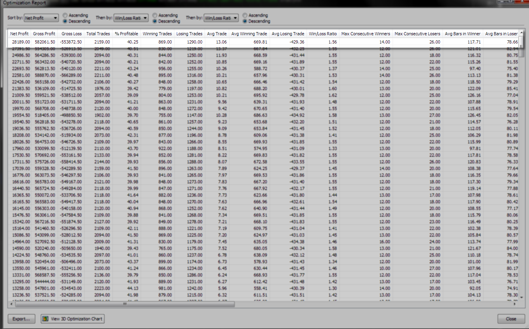This screenshot has width=529, height=329.
Task: Select Ascending for the first 'Then by' criterion
Action: (x=165, y=15)
